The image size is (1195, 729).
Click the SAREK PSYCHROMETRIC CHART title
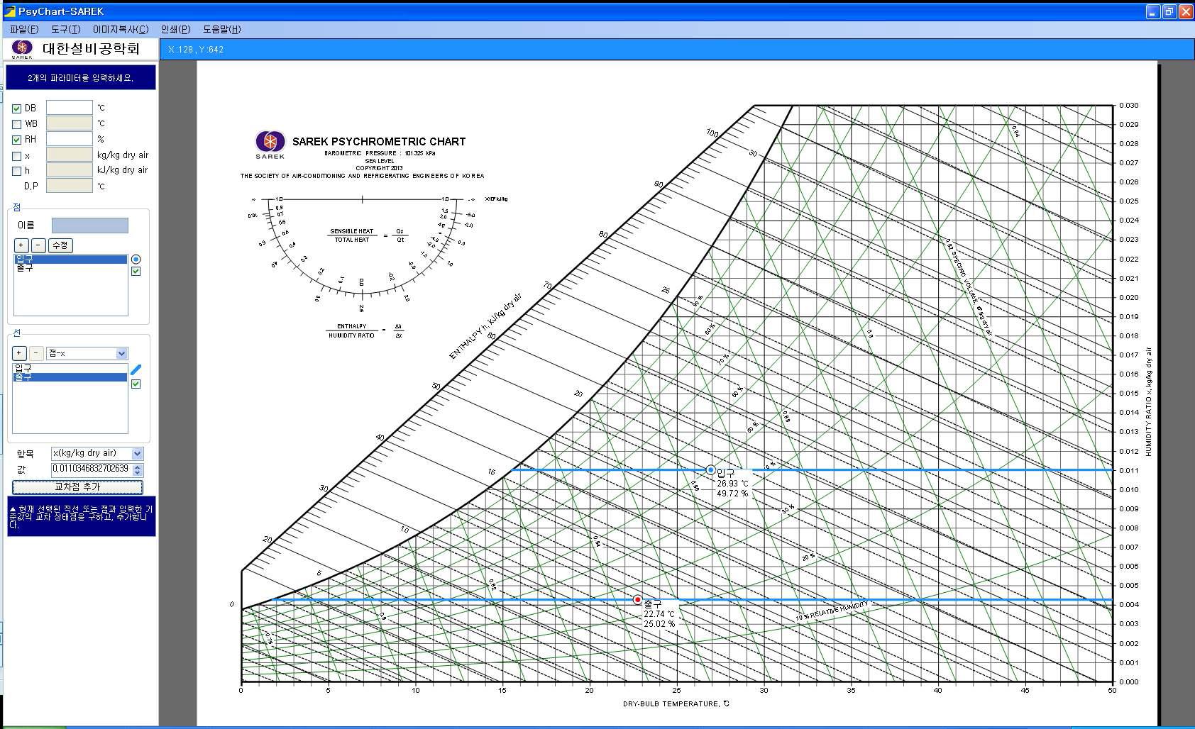tap(379, 142)
